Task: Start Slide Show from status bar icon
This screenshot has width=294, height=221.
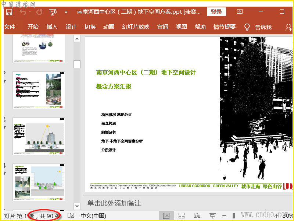Action: click(212, 215)
